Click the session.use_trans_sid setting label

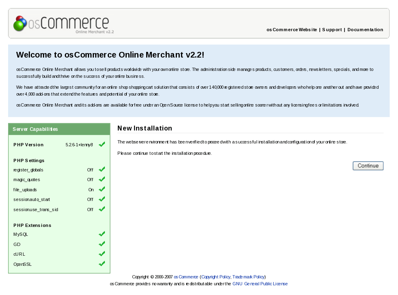pyautogui.click(x=36, y=209)
